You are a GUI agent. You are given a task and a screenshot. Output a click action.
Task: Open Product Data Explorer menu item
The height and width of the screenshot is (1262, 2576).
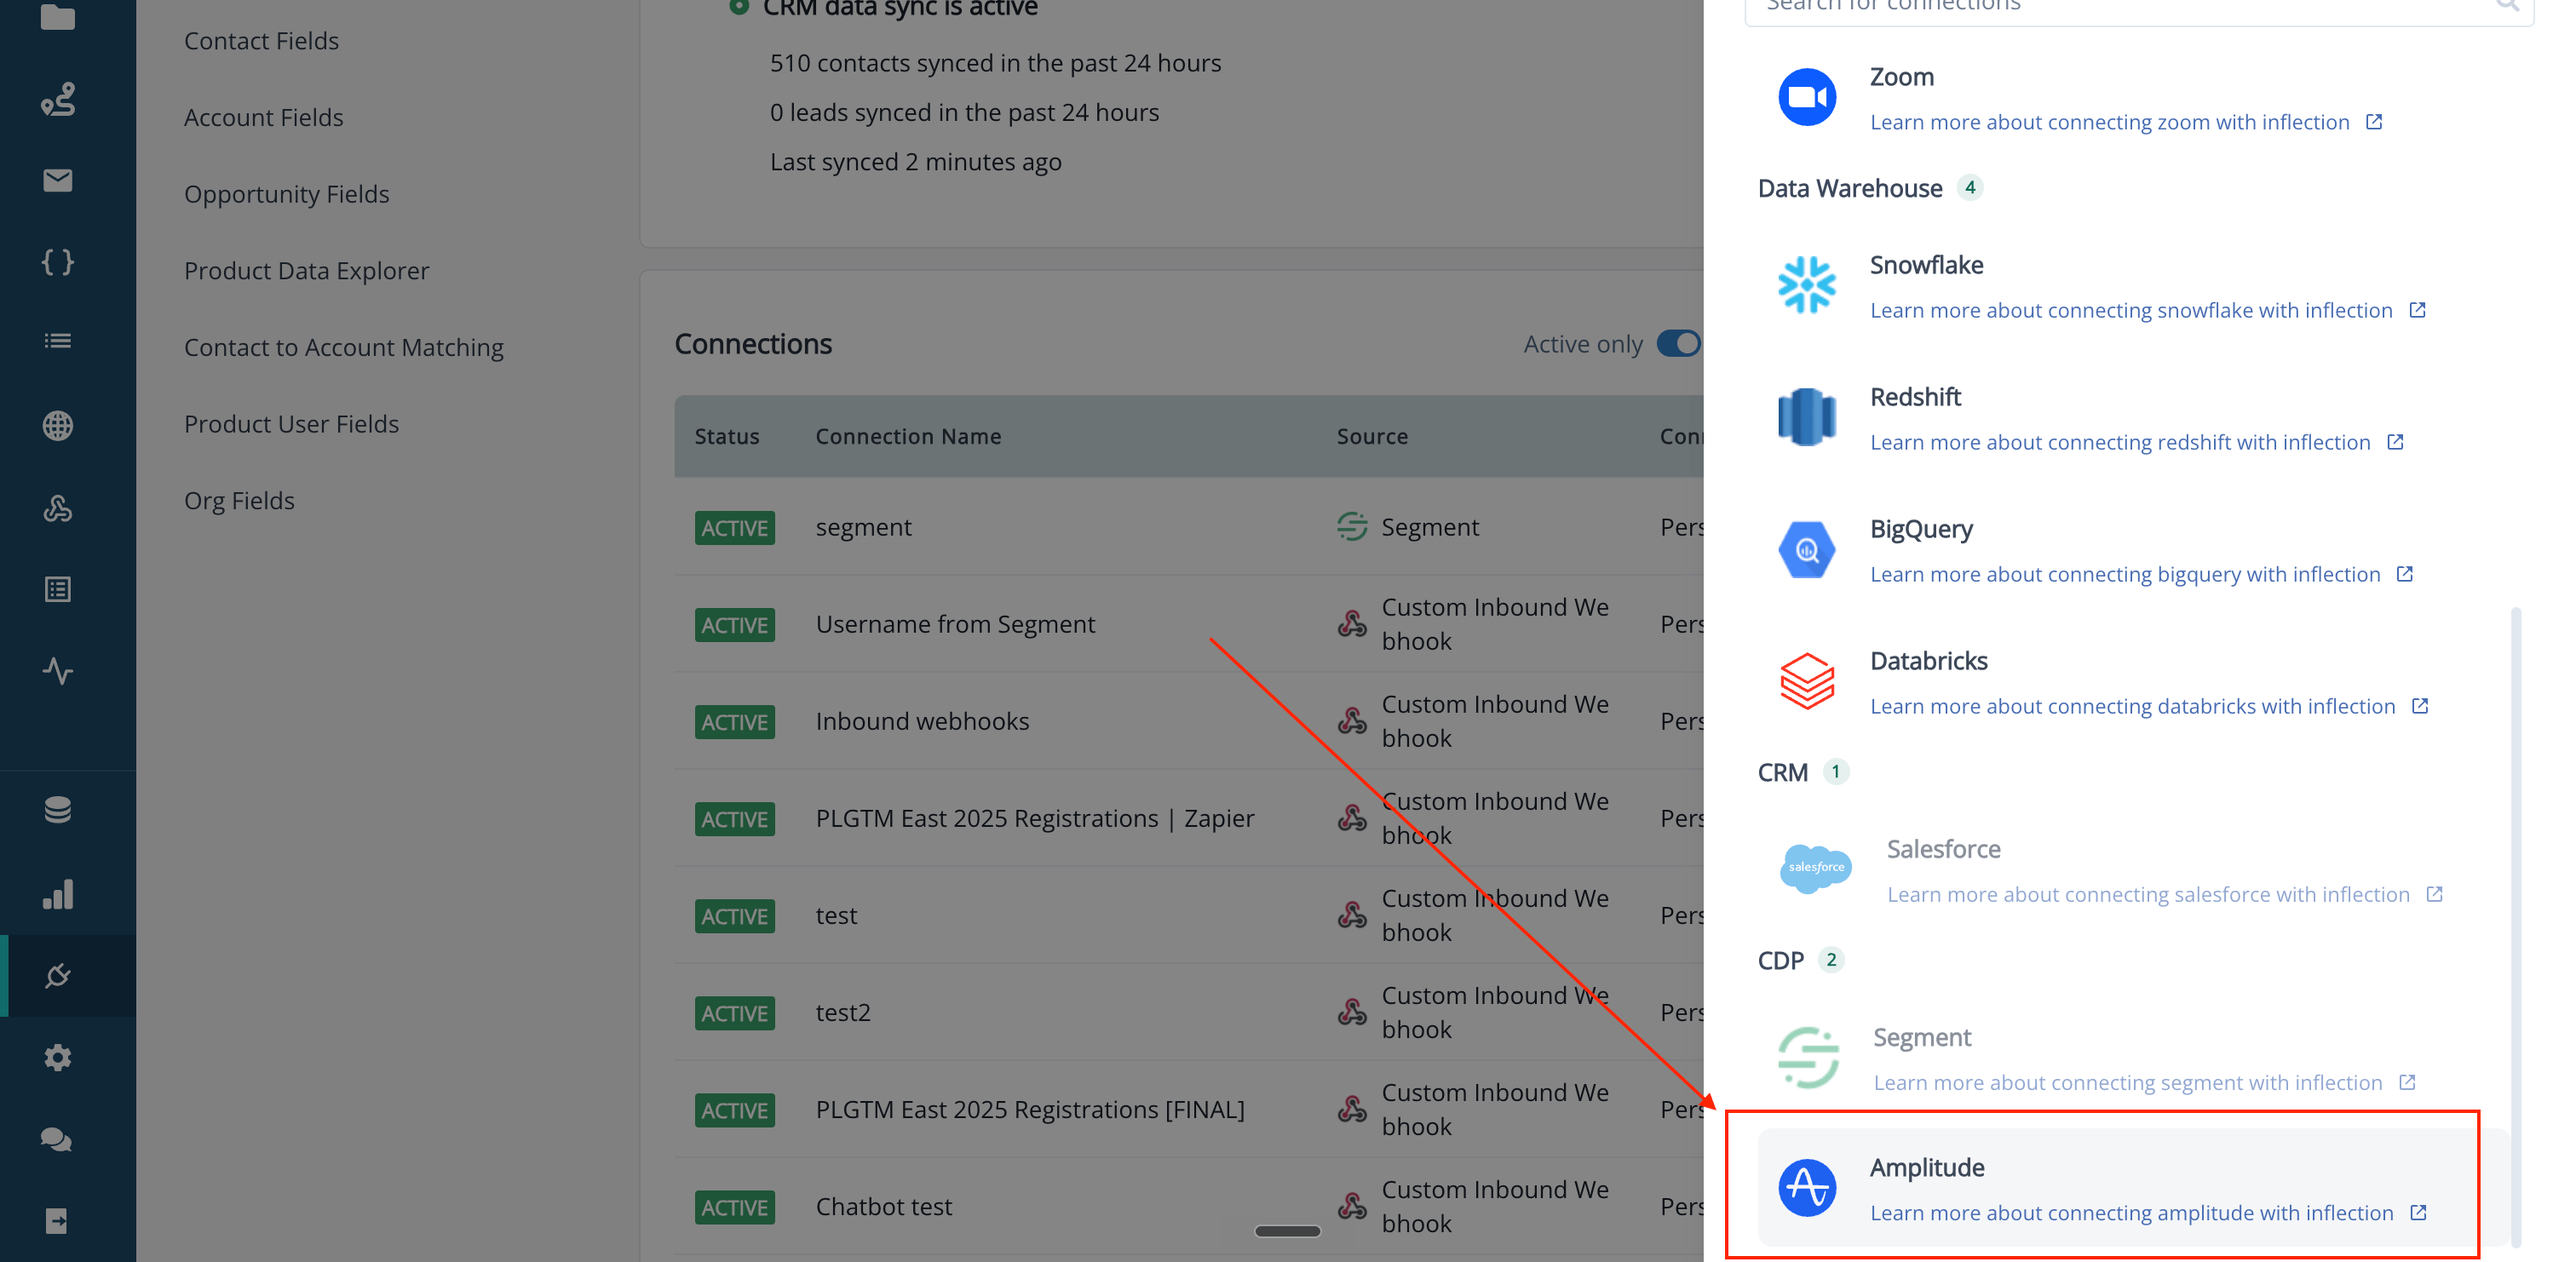tap(307, 270)
